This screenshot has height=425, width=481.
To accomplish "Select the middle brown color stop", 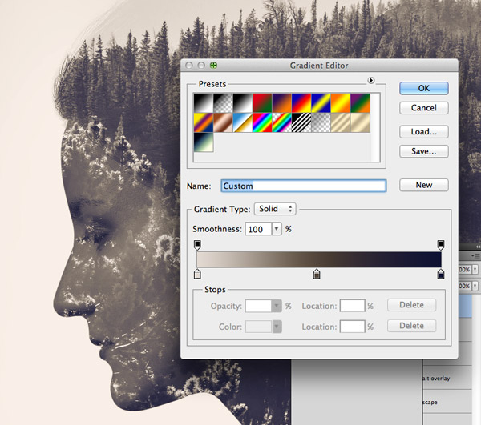I will point(317,275).
